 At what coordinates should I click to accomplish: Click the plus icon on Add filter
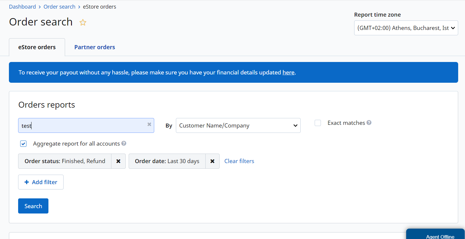(x=27, y=182)
